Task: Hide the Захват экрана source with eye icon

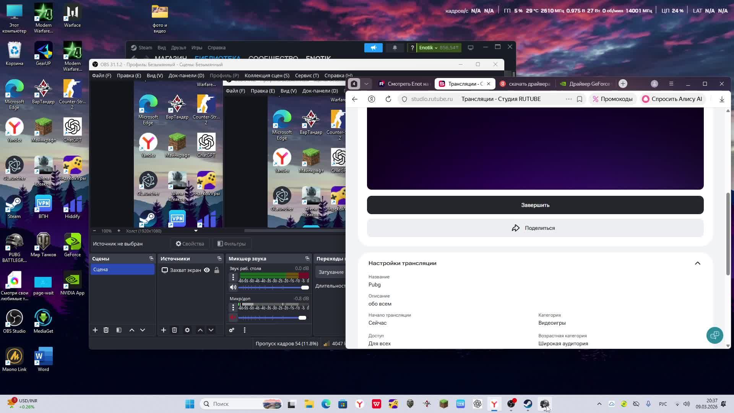Action: coord(207,270)
